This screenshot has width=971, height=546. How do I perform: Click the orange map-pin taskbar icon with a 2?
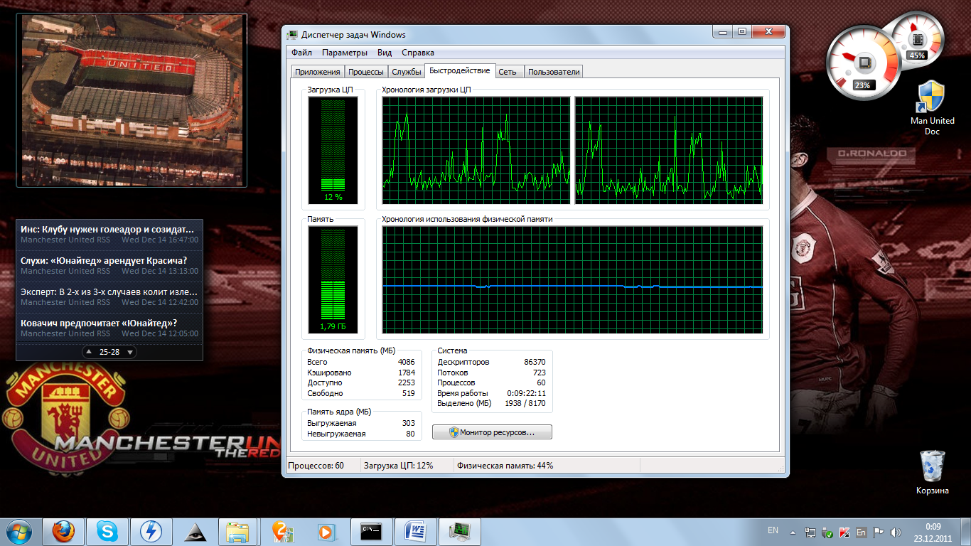(x=282, y=531)
